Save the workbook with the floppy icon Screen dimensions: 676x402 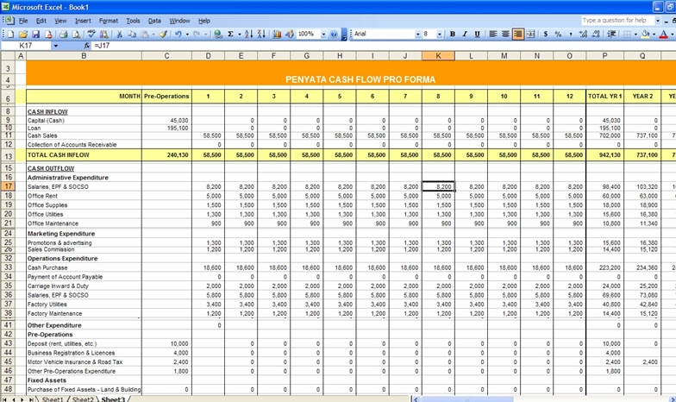click(x=36, y=35)
